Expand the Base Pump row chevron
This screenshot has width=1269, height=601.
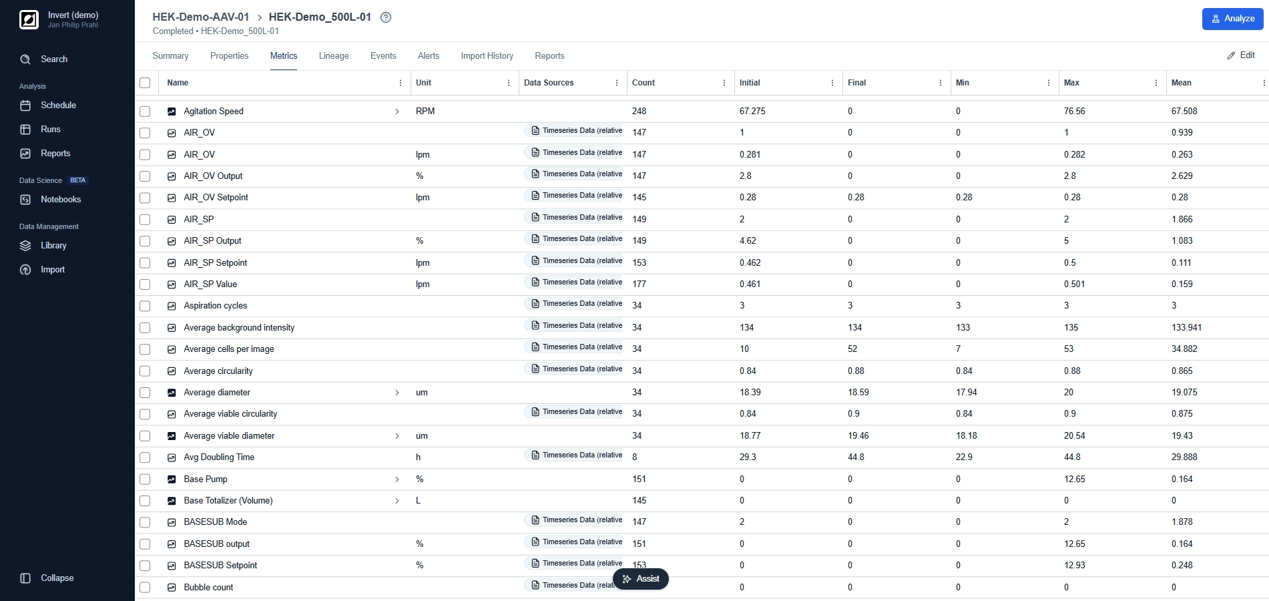[x=397, y=479]
